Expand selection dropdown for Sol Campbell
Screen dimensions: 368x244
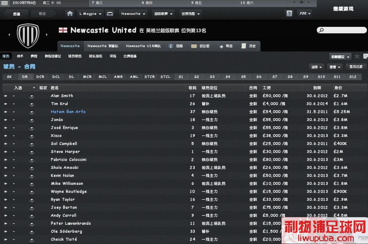point(32,144)
